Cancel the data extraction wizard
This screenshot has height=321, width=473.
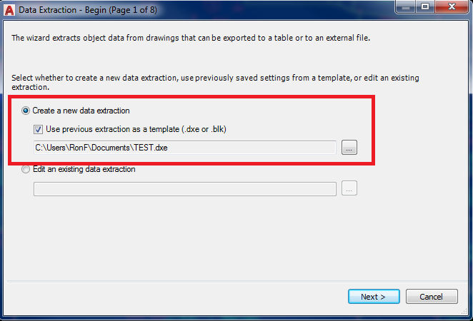tap(432, 297)
